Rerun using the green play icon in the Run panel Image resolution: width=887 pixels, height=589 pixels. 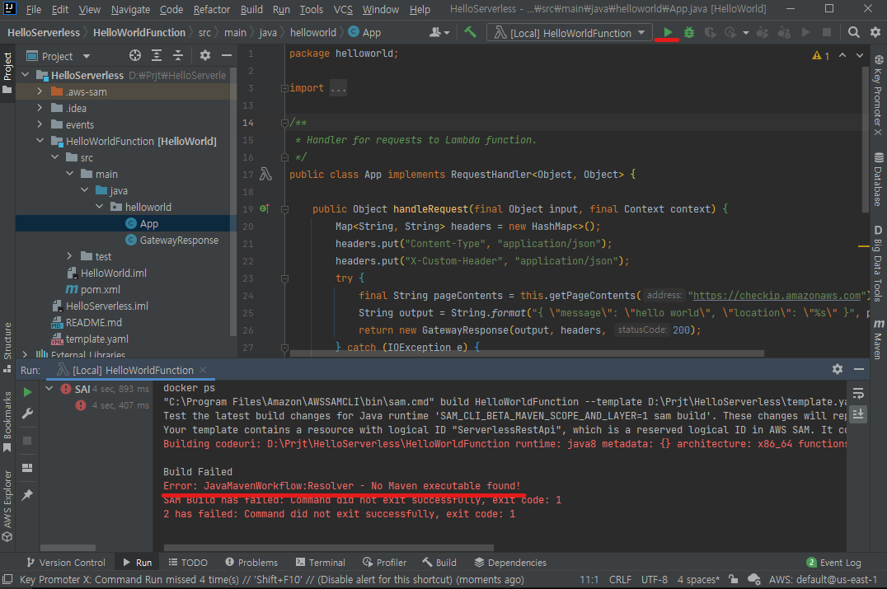coord(27,392)
